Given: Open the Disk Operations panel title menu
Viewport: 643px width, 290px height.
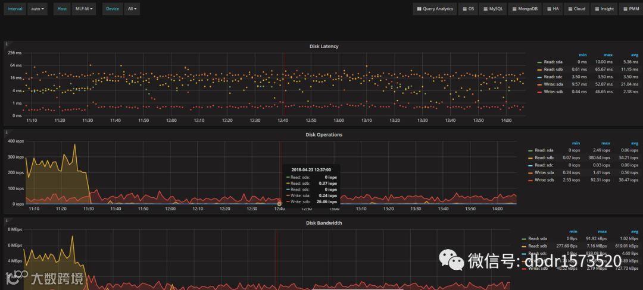Looking at the screenshot, I should pyautogui.click(x=323, y=134).
